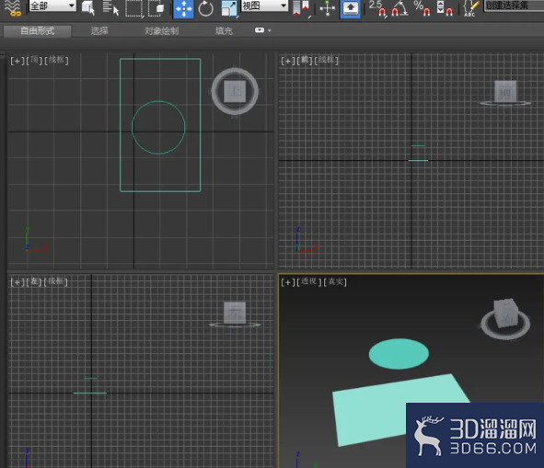Activate the Select and Scale tool
Viewport: 544px width, 468px height.
(x=229, y=8)
